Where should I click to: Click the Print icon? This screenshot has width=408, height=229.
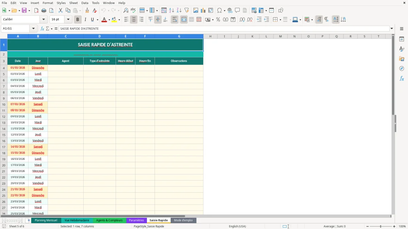pos(44,11)
